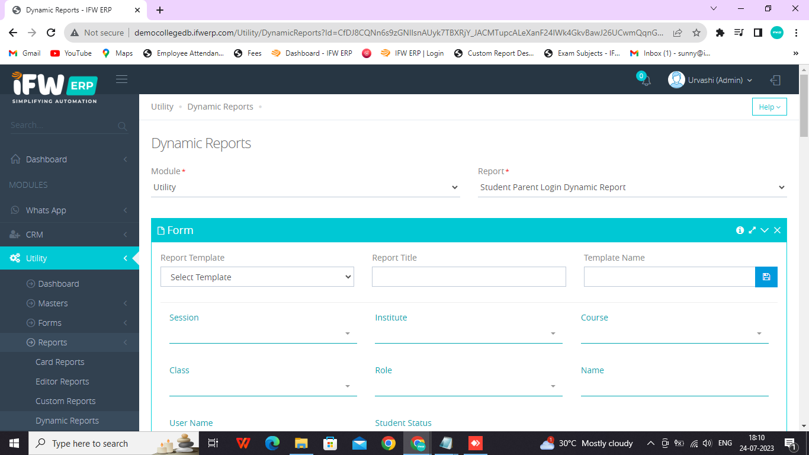Click the Urvashi (Admin) avatar icon
Viewport: 809px width, 455px height.
676,79
